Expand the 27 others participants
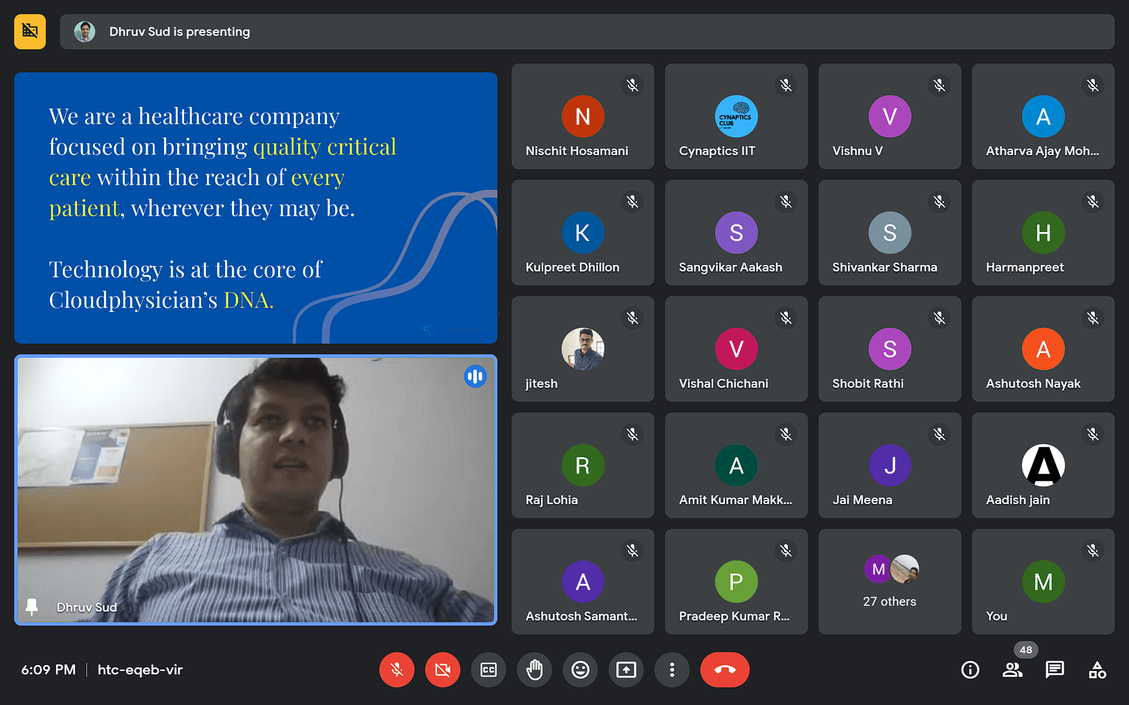Image resolution: width=1129 pixels, height=705 pixels. (x=890, y=580)
